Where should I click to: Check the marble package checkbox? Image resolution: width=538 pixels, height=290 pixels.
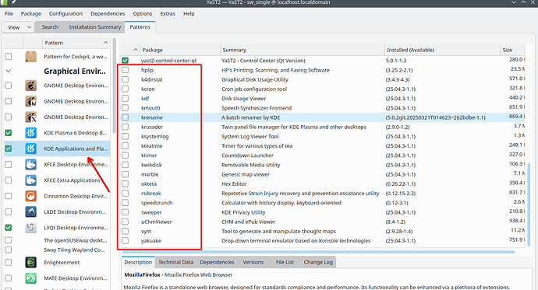coord(126,174)
